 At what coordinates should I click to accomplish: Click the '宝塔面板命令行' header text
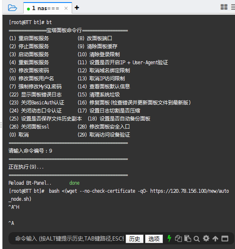[x=64, y=30]
